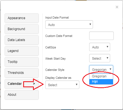Viewport: 123px width, 110px height.
Task: Switch to the Background tab
Action: coord(22,29)
